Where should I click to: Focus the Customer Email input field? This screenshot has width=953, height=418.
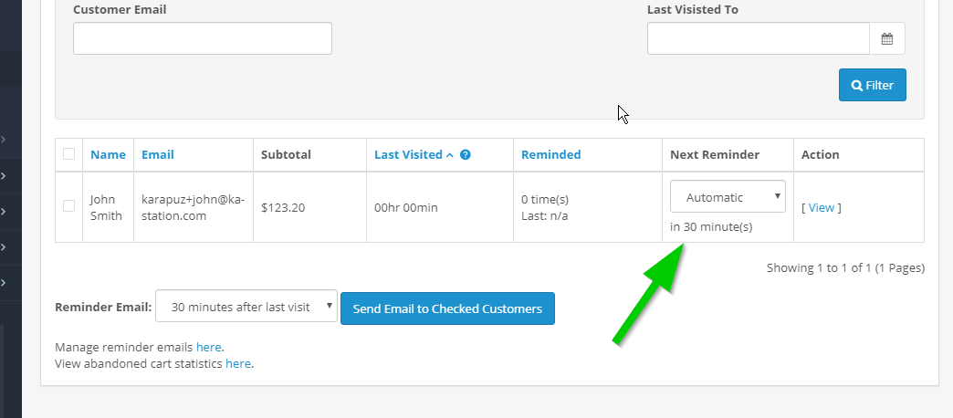pos(202,38)
